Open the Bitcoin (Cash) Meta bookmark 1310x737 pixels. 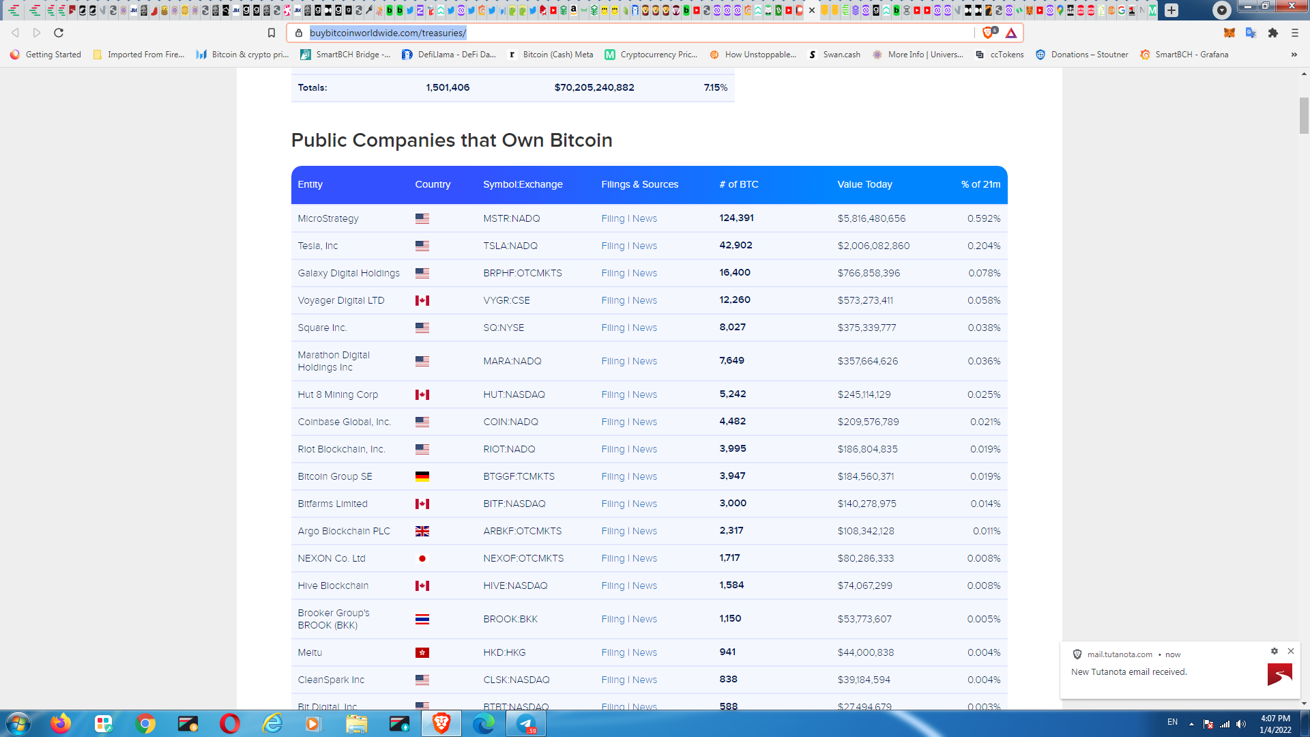tap(551, 55)
